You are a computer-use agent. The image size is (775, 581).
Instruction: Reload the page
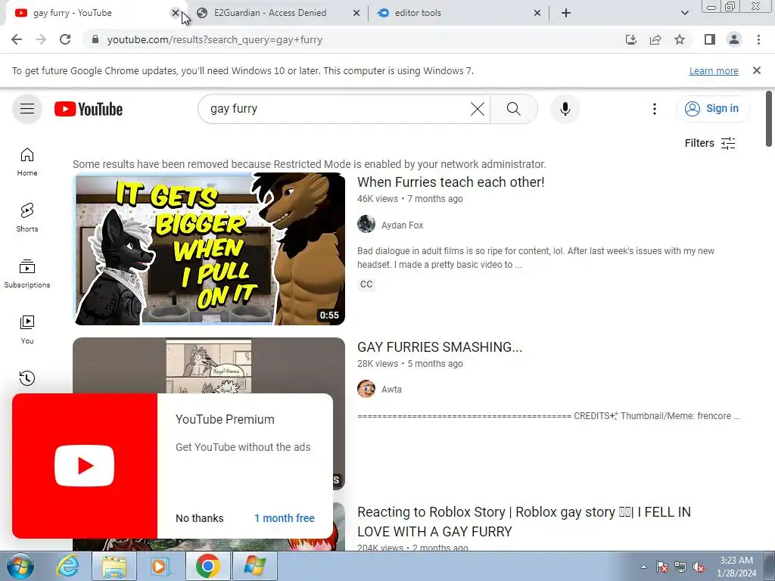click(65, 39)
